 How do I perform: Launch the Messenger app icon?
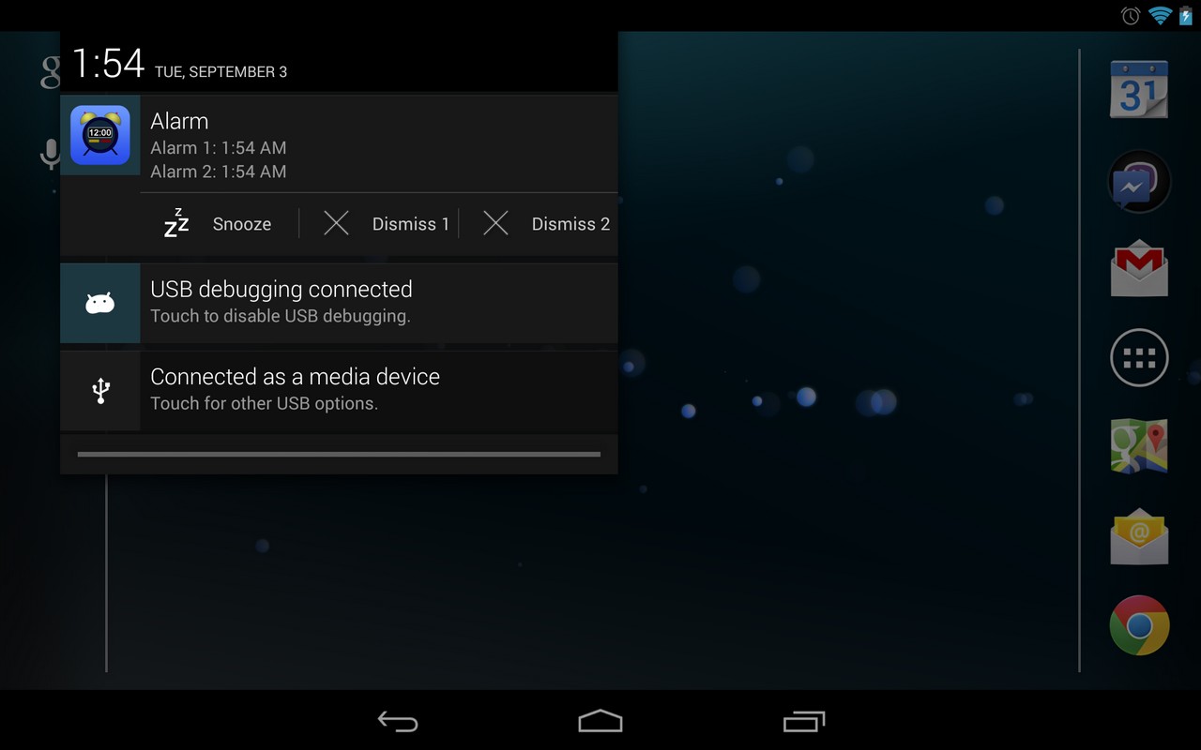[x=1139, y=182]
